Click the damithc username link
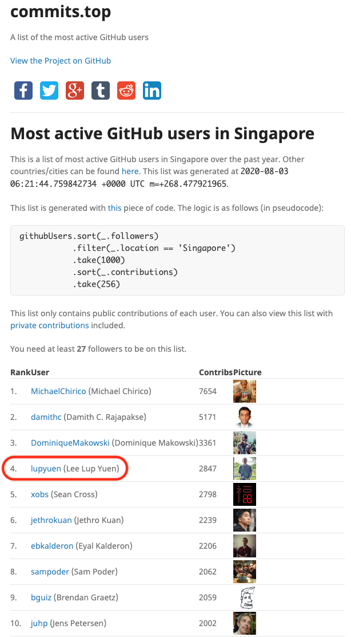The height and width of the screenshot is (637, 351). click(x=46, y=417)
